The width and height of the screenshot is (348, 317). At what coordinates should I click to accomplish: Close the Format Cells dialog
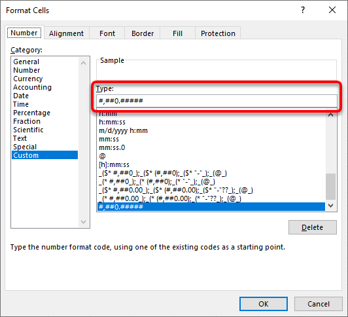tap(332, 10)
